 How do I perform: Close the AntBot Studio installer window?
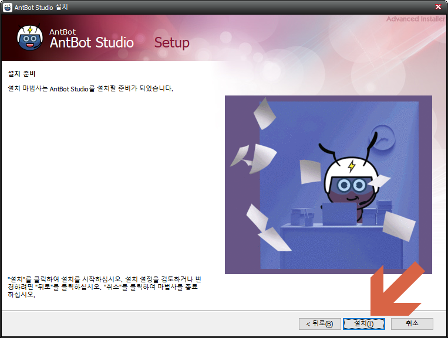(438, 6)
